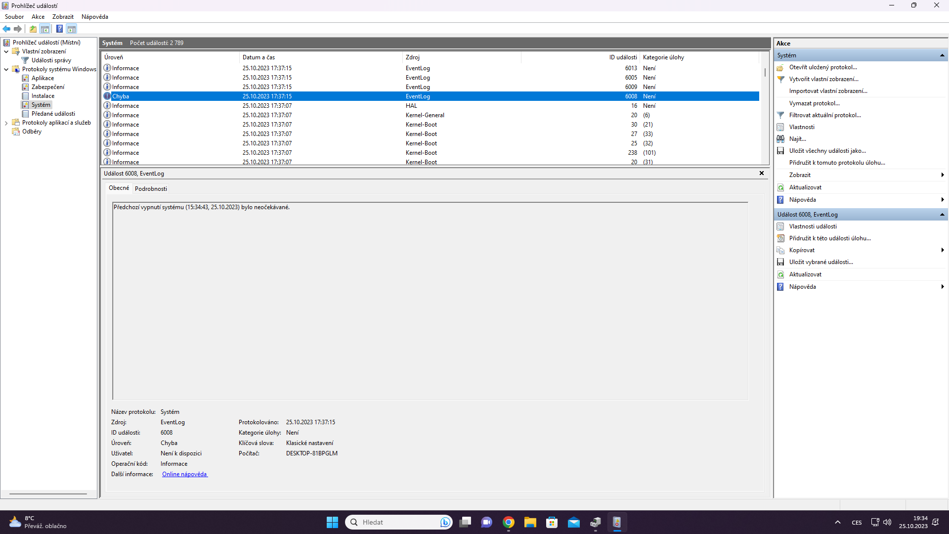Click the Filtrovat aktuální protokol funnel icon

[x=780, y=115]
